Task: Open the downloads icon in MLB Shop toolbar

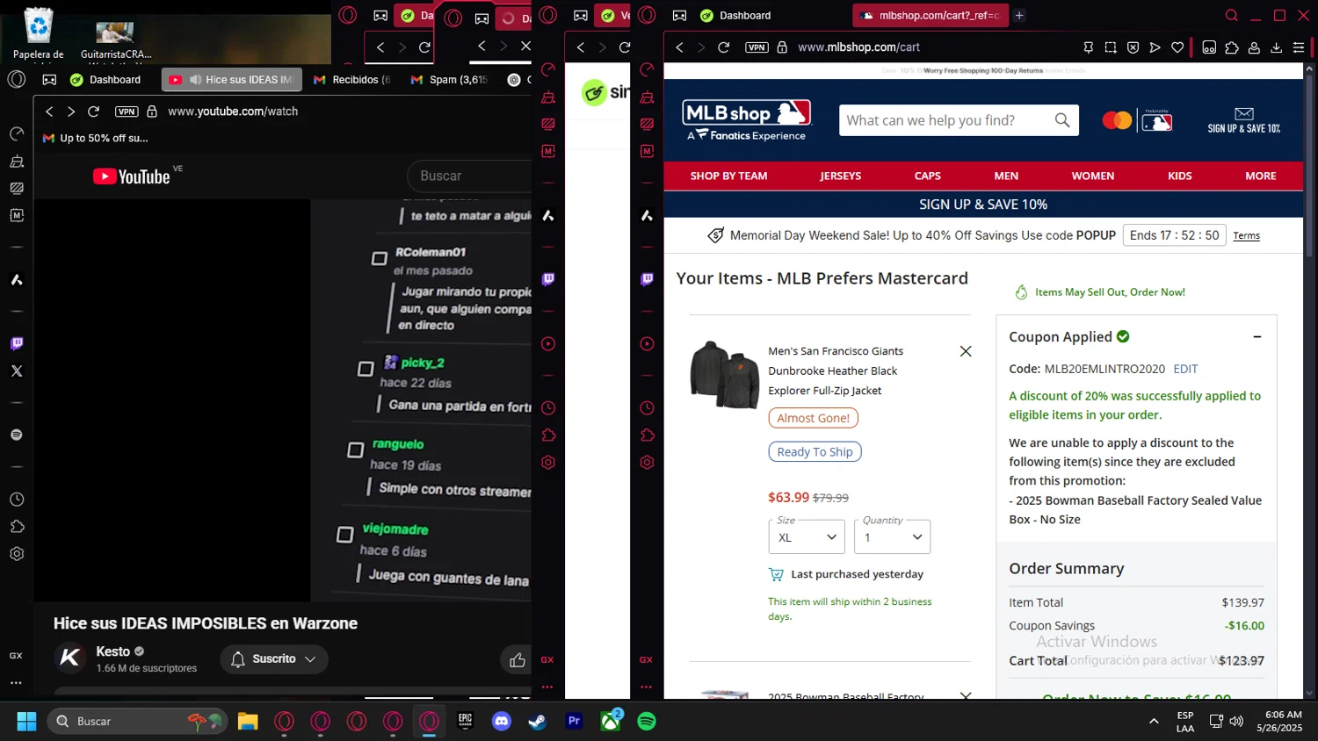Action: click(1277, 47)
